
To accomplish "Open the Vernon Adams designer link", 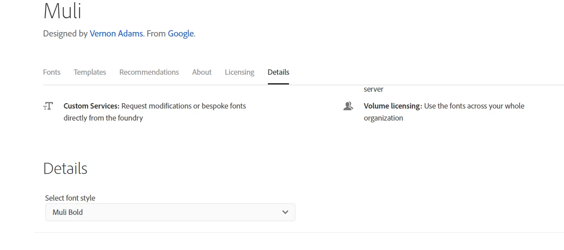I will pos(116,33).
